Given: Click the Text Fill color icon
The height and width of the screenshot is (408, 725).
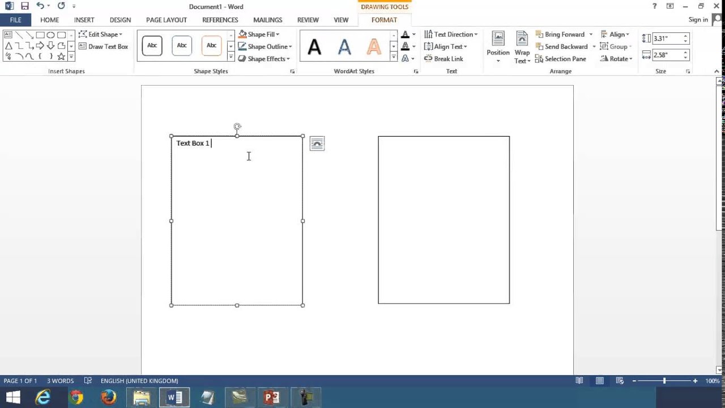Looking at the screenshot, I should click(x=405, y=35).
